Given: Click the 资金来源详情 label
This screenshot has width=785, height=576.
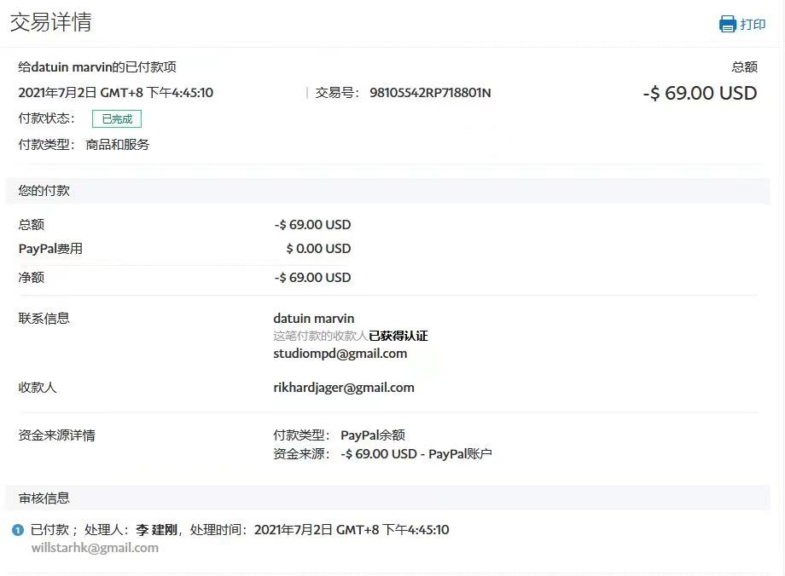Looking at the screenshot, I should pyautogui.click(x=57, y=435).
